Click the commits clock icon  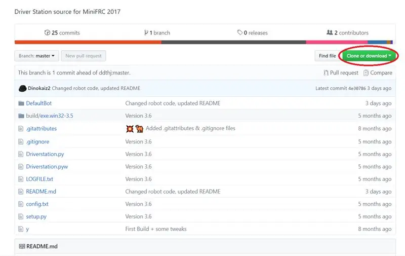47,32
